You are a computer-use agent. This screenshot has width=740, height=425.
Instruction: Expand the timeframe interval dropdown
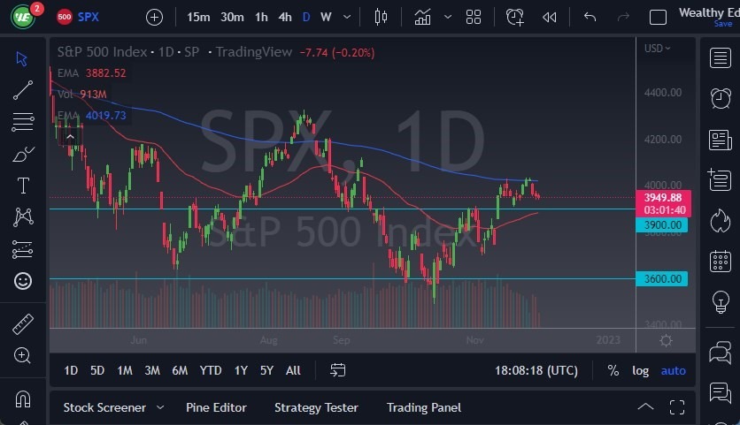pyautogui.click(x=347, y=18)
